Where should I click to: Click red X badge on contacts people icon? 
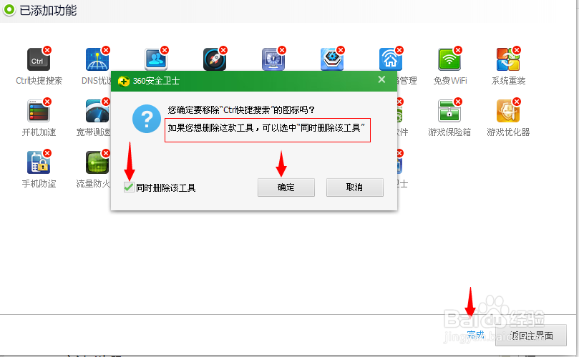tap(165, 50)
